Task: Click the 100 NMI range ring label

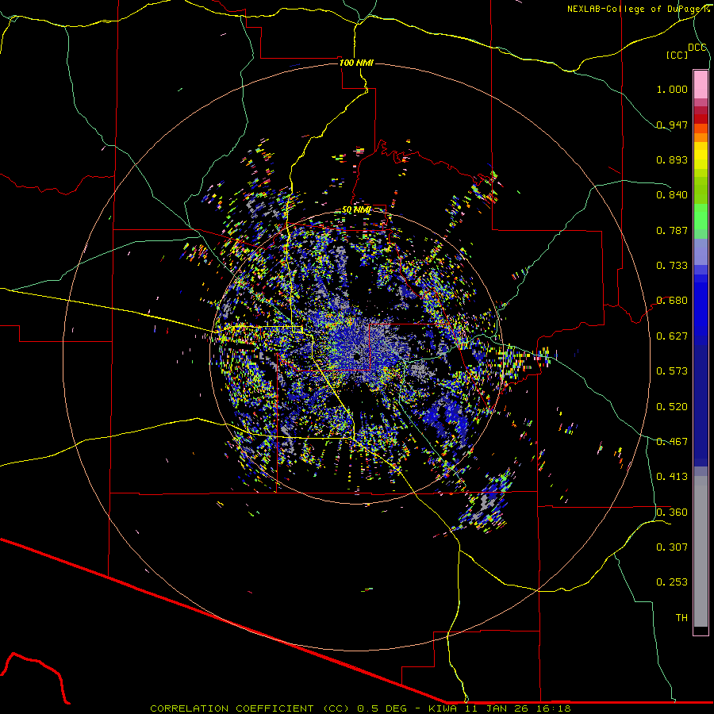Action: (x=356, y=63)
